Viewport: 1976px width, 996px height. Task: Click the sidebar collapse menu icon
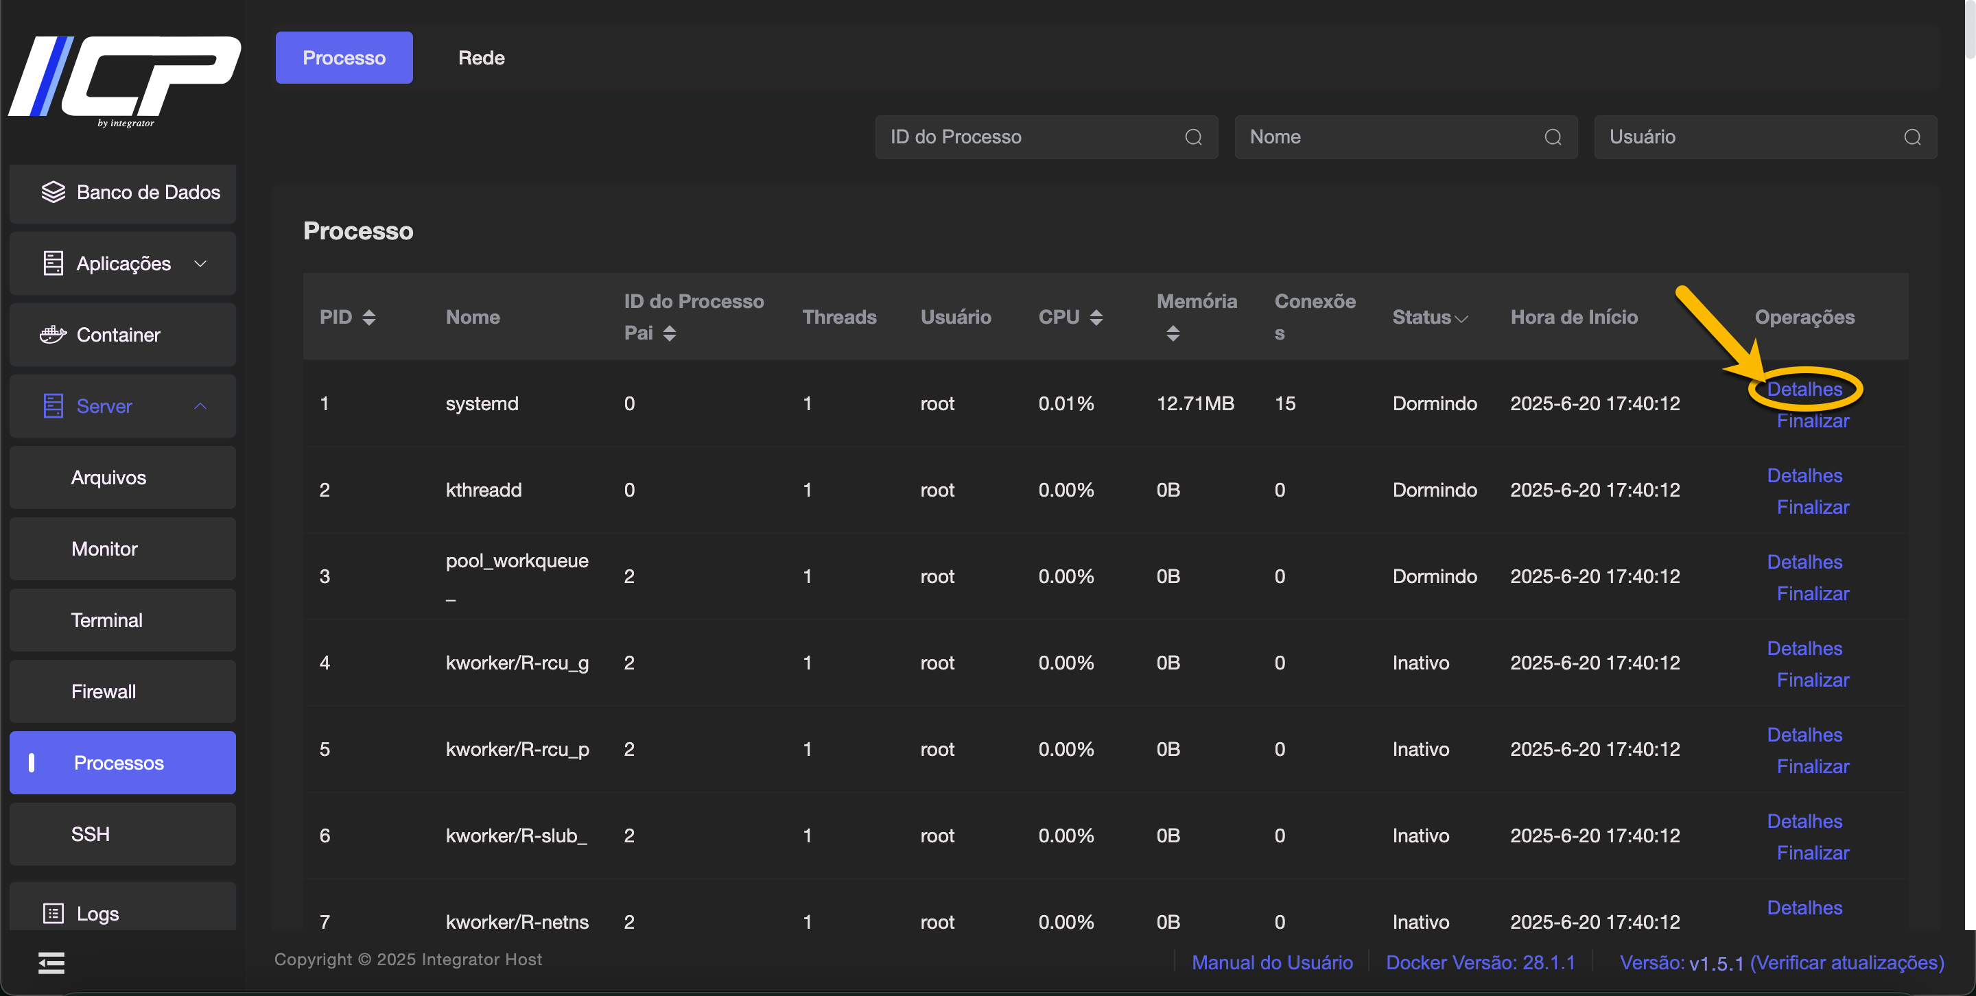tap(51, 962)
